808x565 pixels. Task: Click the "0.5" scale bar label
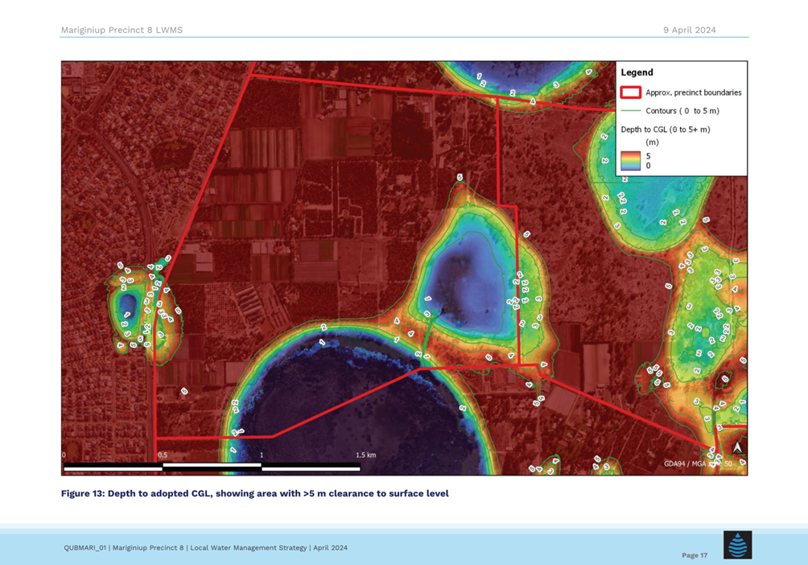163,456
